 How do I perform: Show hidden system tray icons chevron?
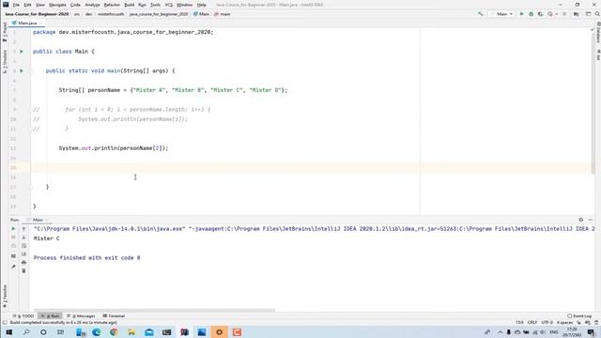click(x=500, y=331)
